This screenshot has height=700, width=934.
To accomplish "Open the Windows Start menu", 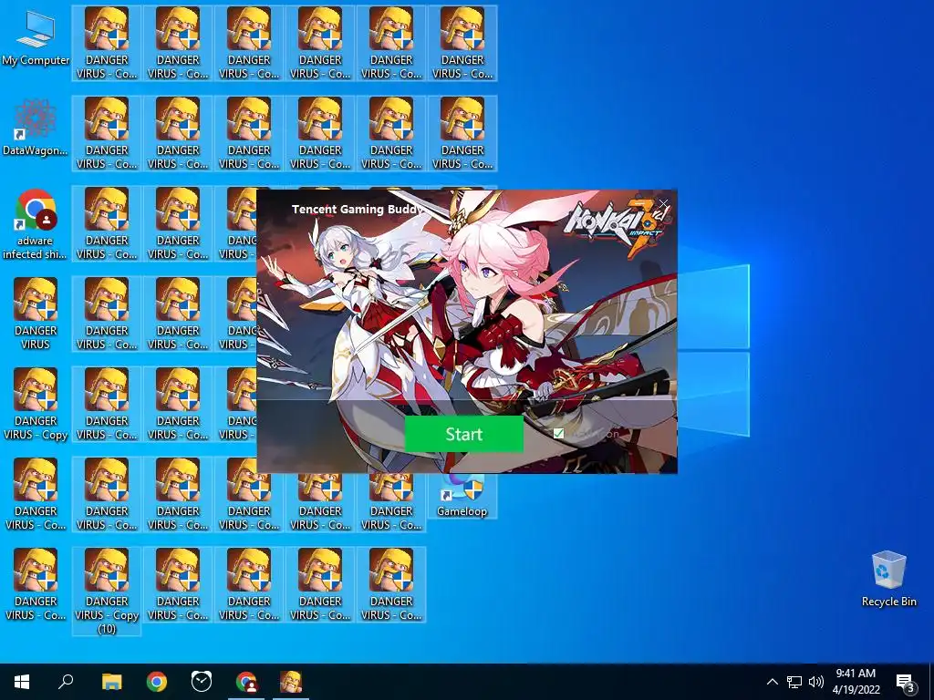I will click(22, 682).
